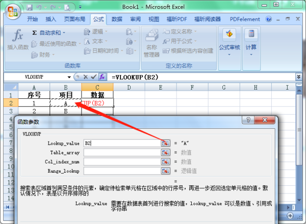306x224 pixels.
Task: Select column A header
Action: (34, 87)
